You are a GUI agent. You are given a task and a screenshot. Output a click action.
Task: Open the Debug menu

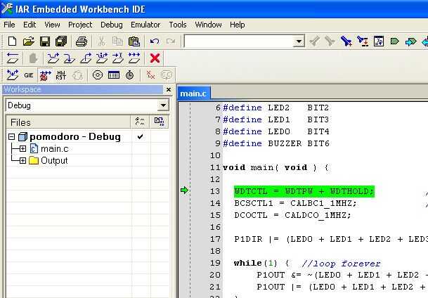pyautogui.click(x=111, y=25)
